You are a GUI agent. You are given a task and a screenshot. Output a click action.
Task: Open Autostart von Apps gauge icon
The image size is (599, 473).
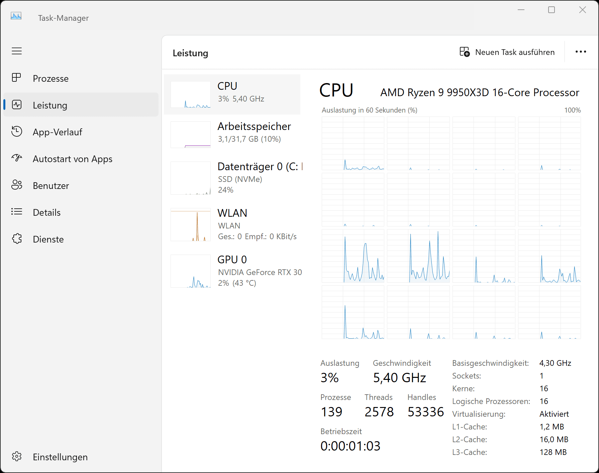tap(17, 158)
